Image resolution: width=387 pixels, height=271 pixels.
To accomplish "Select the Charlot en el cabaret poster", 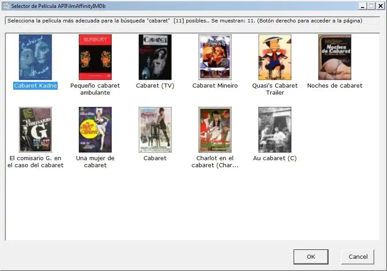I will pyautogui.click(x=215, y=130).
